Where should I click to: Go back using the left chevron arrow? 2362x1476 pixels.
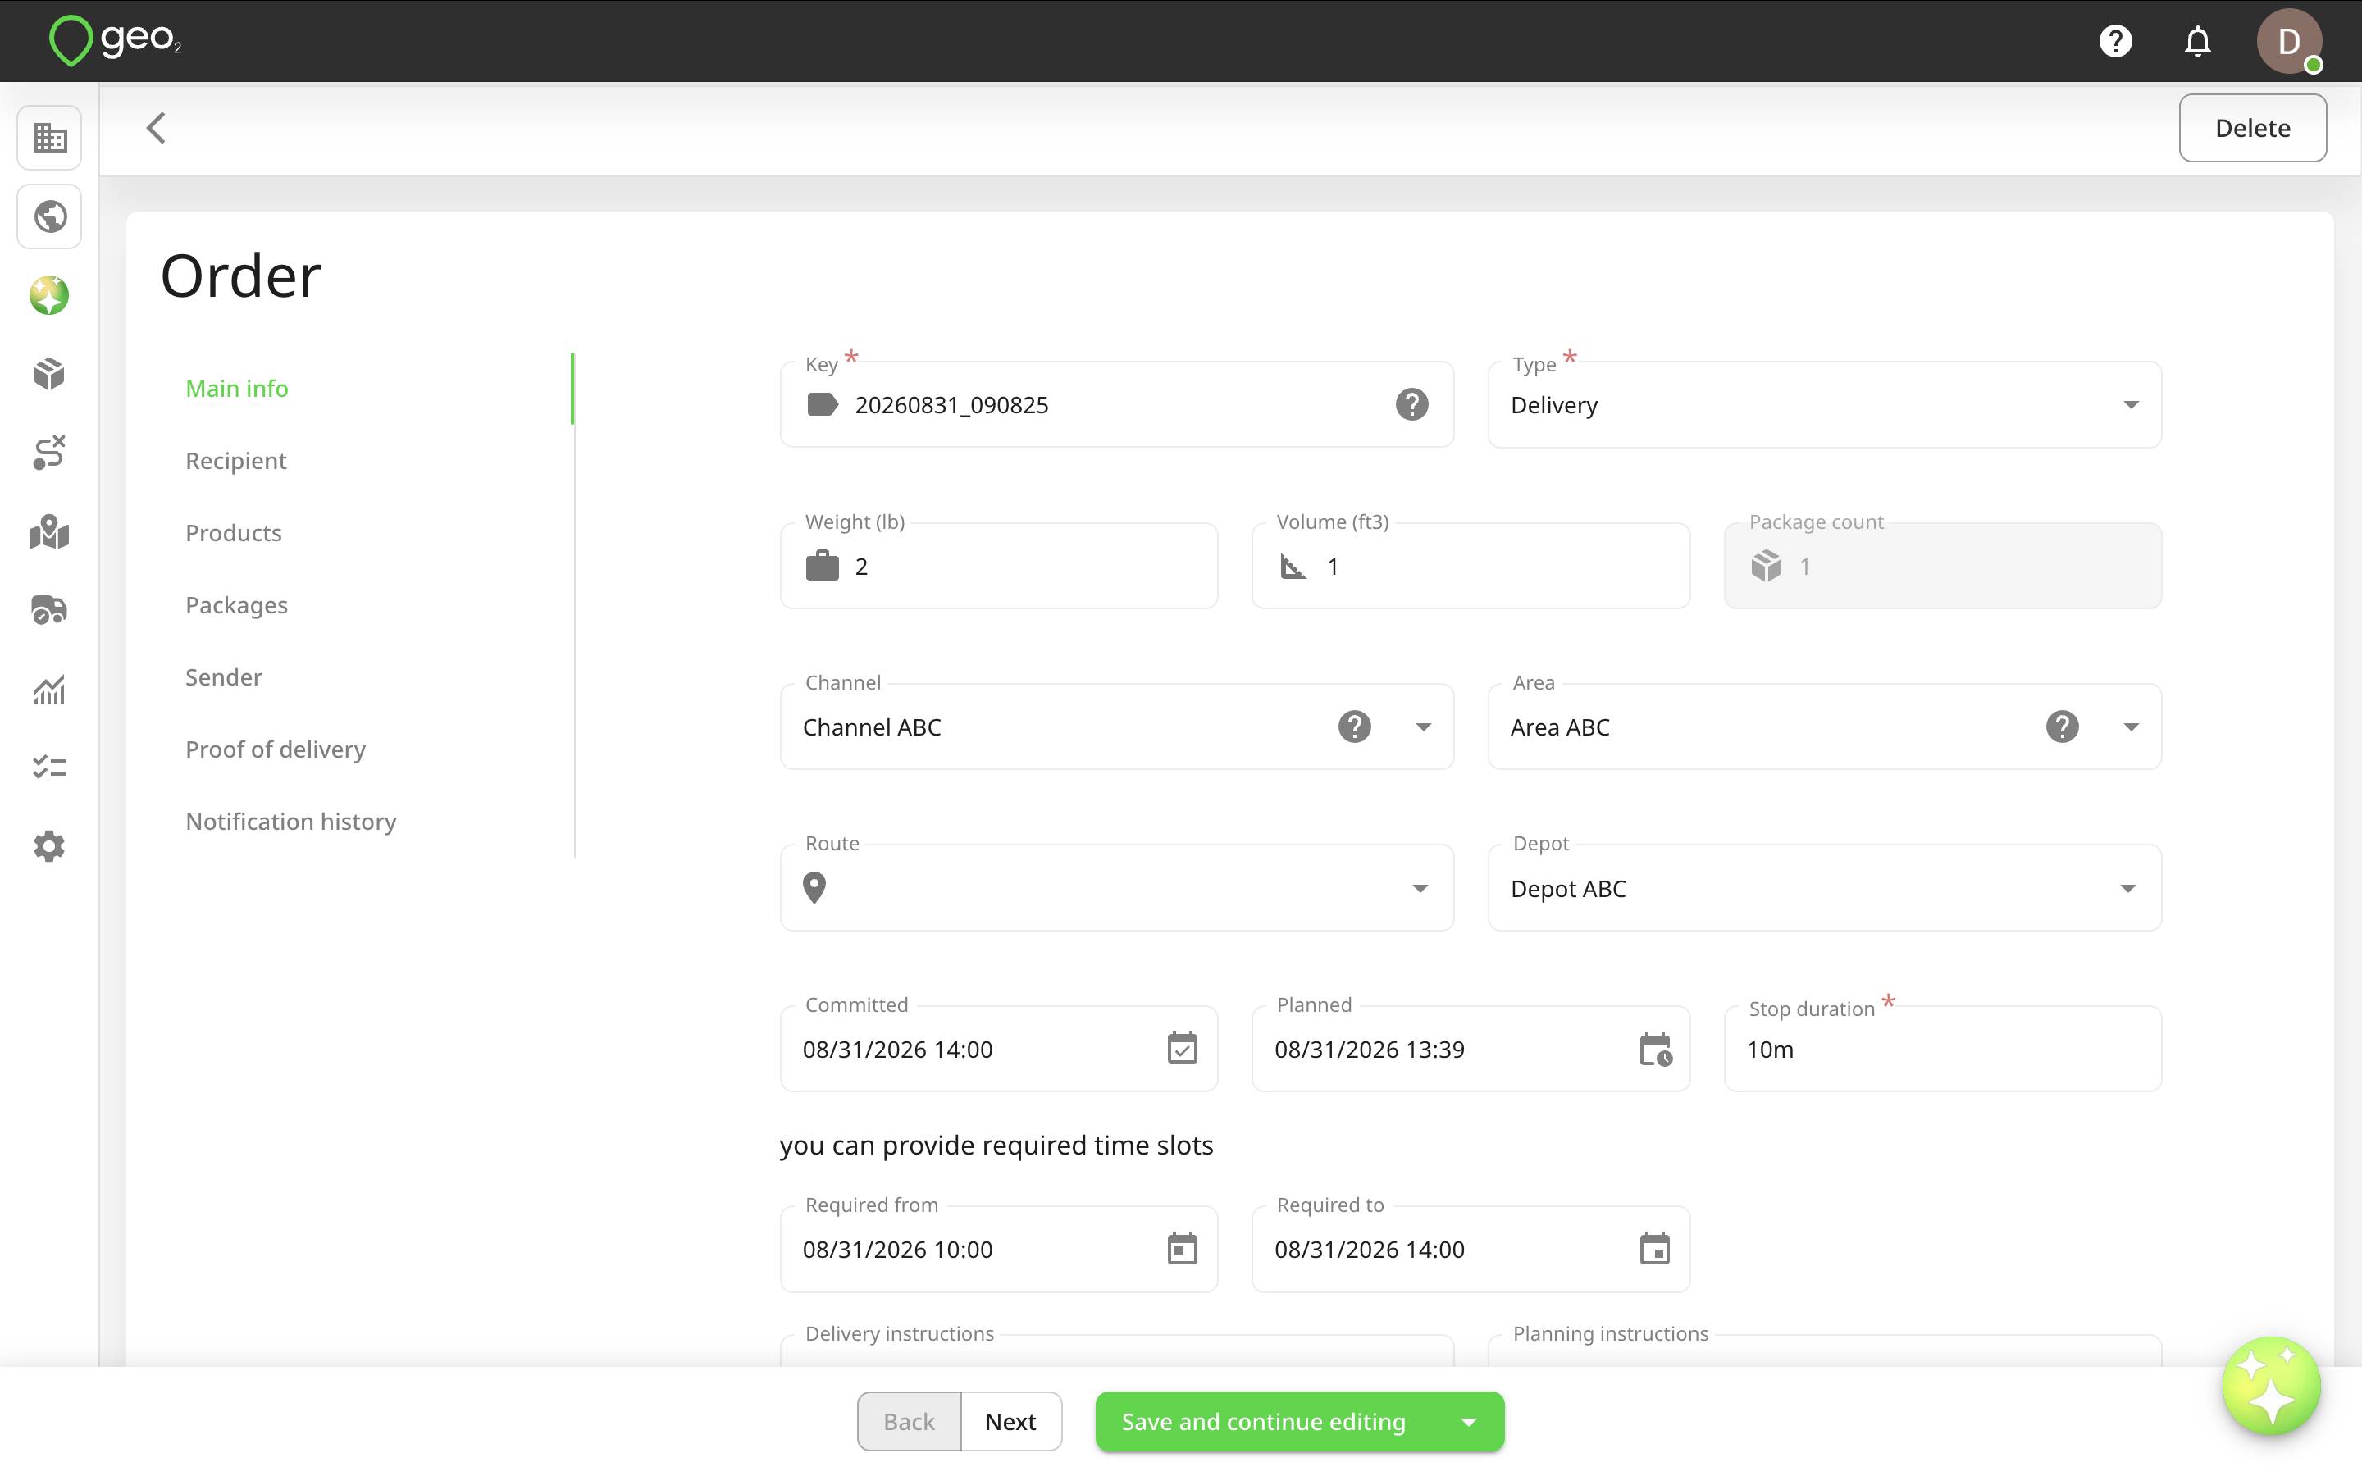pos(156,128)
